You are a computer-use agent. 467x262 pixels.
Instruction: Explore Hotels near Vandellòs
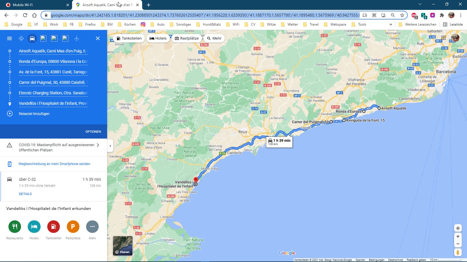(x=34, y=226)
